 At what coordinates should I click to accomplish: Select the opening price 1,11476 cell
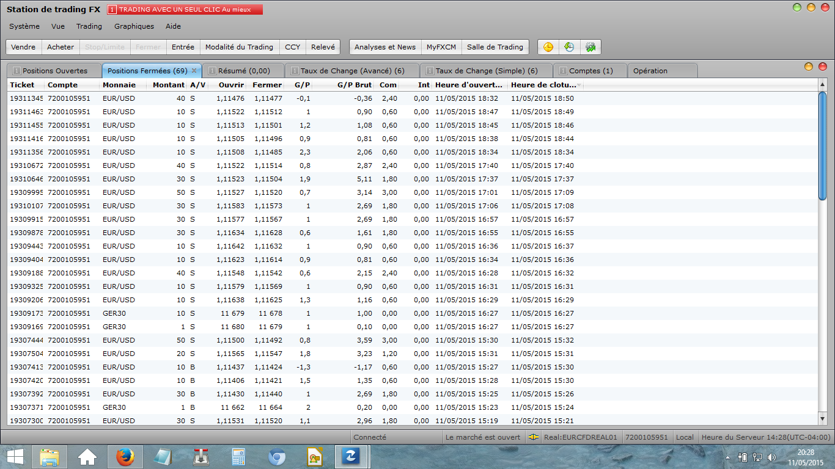(230, 98)
